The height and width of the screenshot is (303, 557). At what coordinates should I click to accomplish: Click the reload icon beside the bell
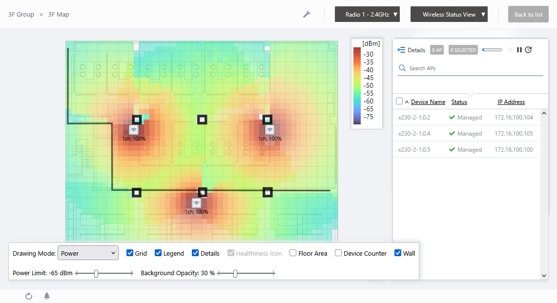pos(29,296)
